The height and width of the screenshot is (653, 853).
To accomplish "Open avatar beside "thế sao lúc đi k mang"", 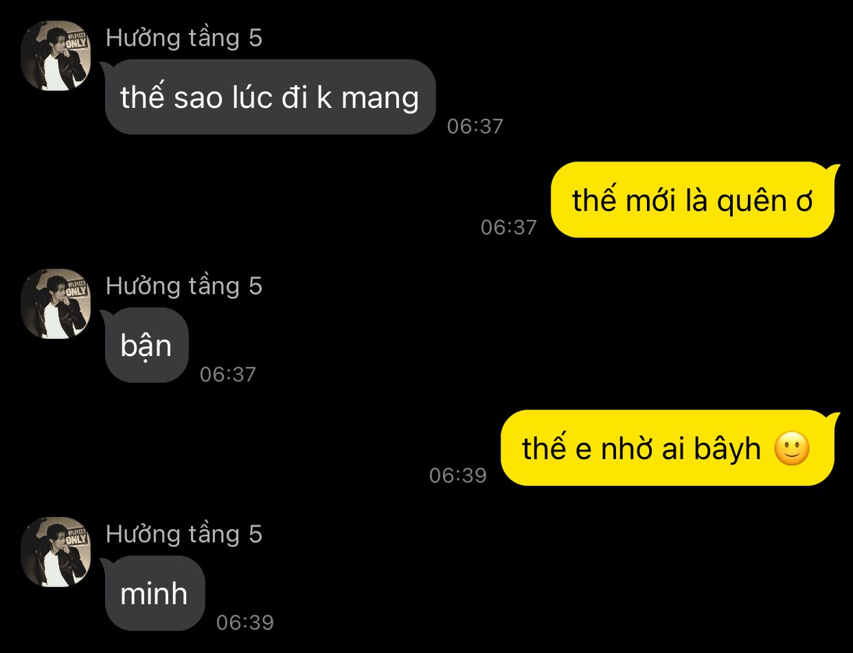I will pyautogui.click(x=56, y=56).
